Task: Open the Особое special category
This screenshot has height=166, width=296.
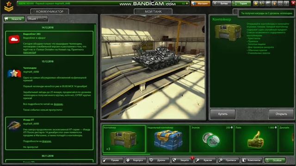Action: tap(275, 160)
